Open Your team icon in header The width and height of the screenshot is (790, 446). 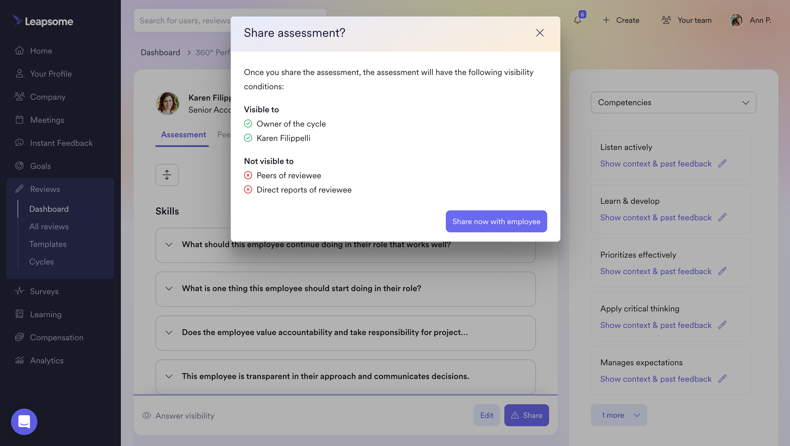pos(666,20)
